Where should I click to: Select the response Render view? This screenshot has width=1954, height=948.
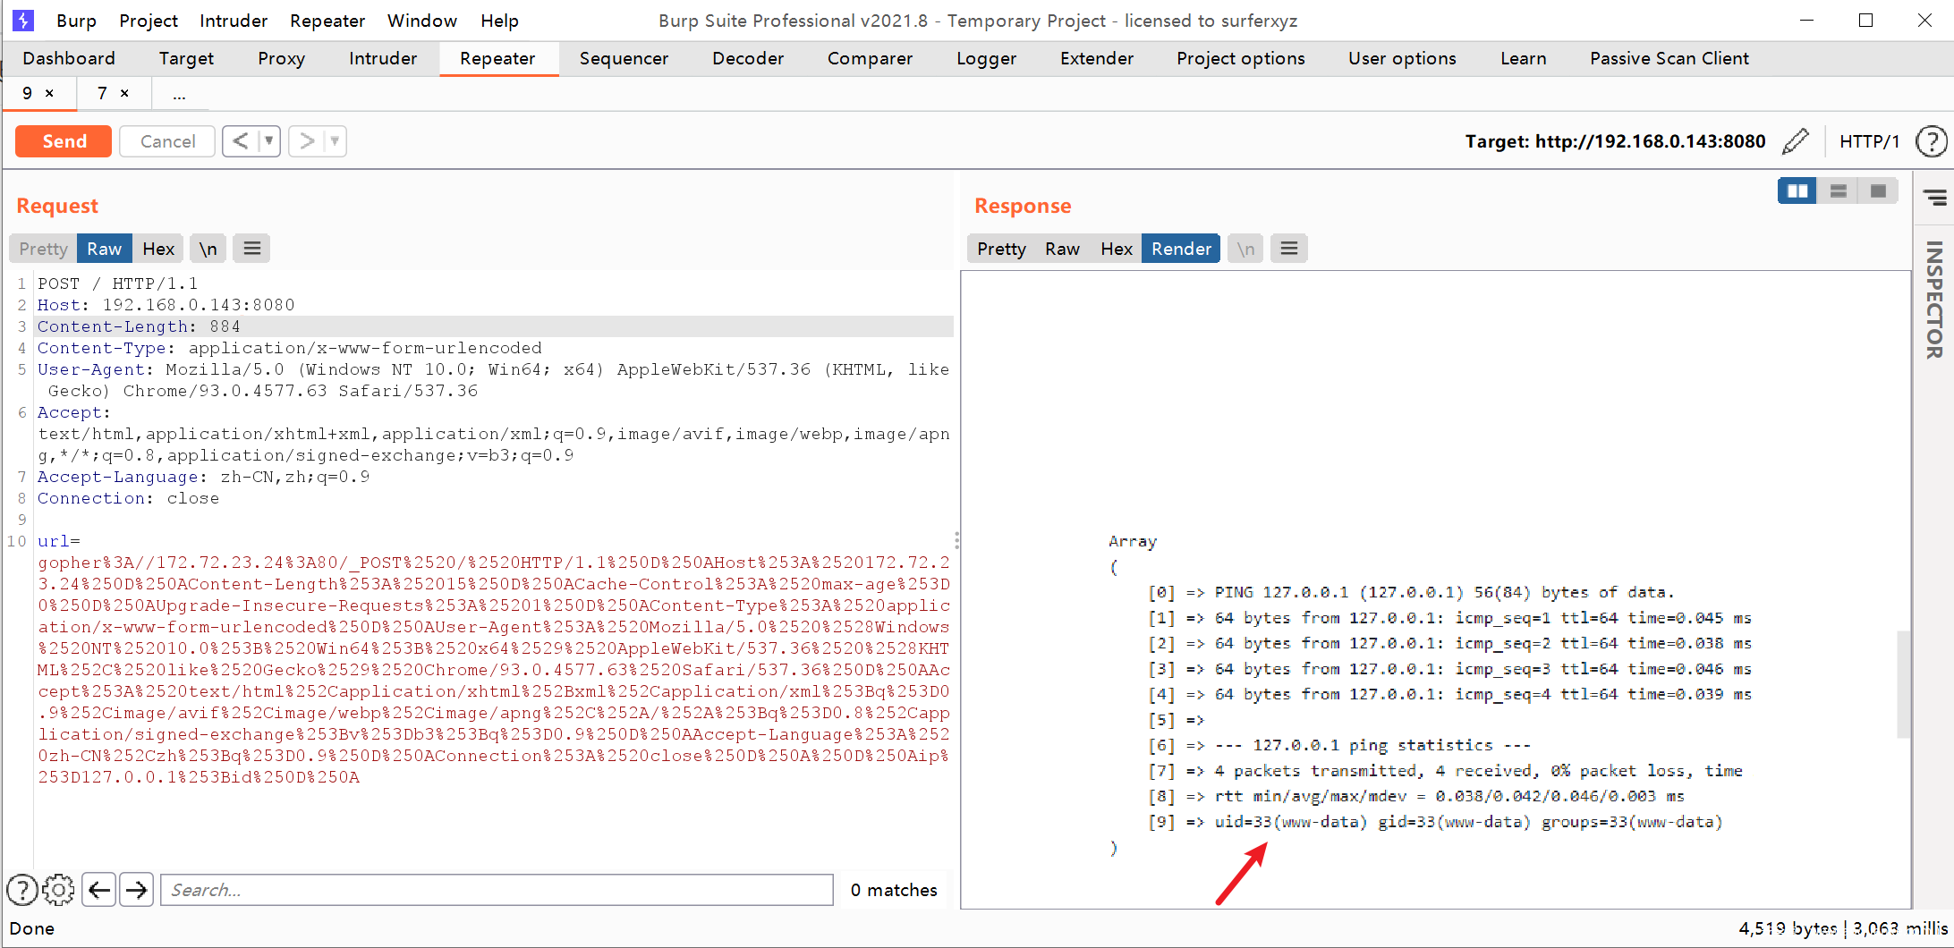[x=1181, y=249]
